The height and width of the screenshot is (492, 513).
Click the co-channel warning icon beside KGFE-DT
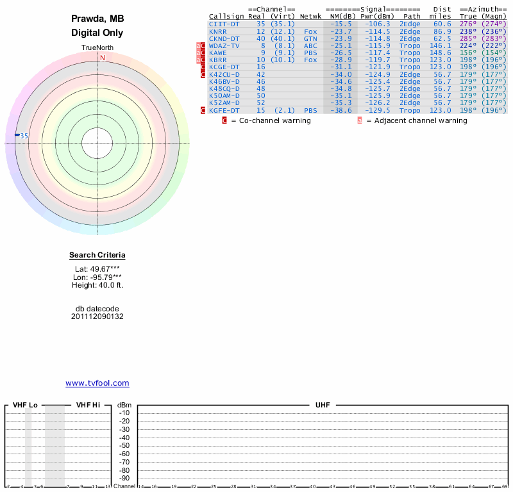(203, 110)
